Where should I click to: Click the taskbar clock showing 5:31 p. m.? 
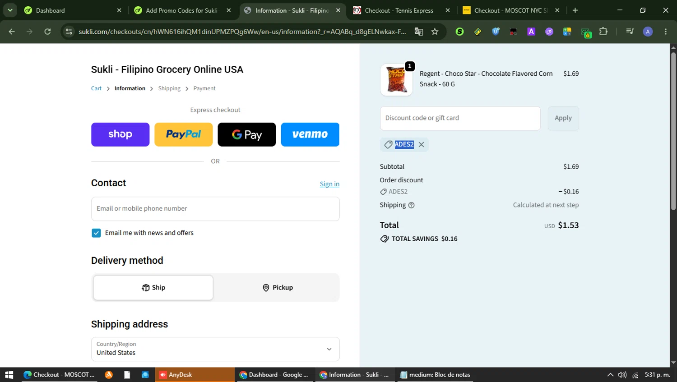click(658, 375)
